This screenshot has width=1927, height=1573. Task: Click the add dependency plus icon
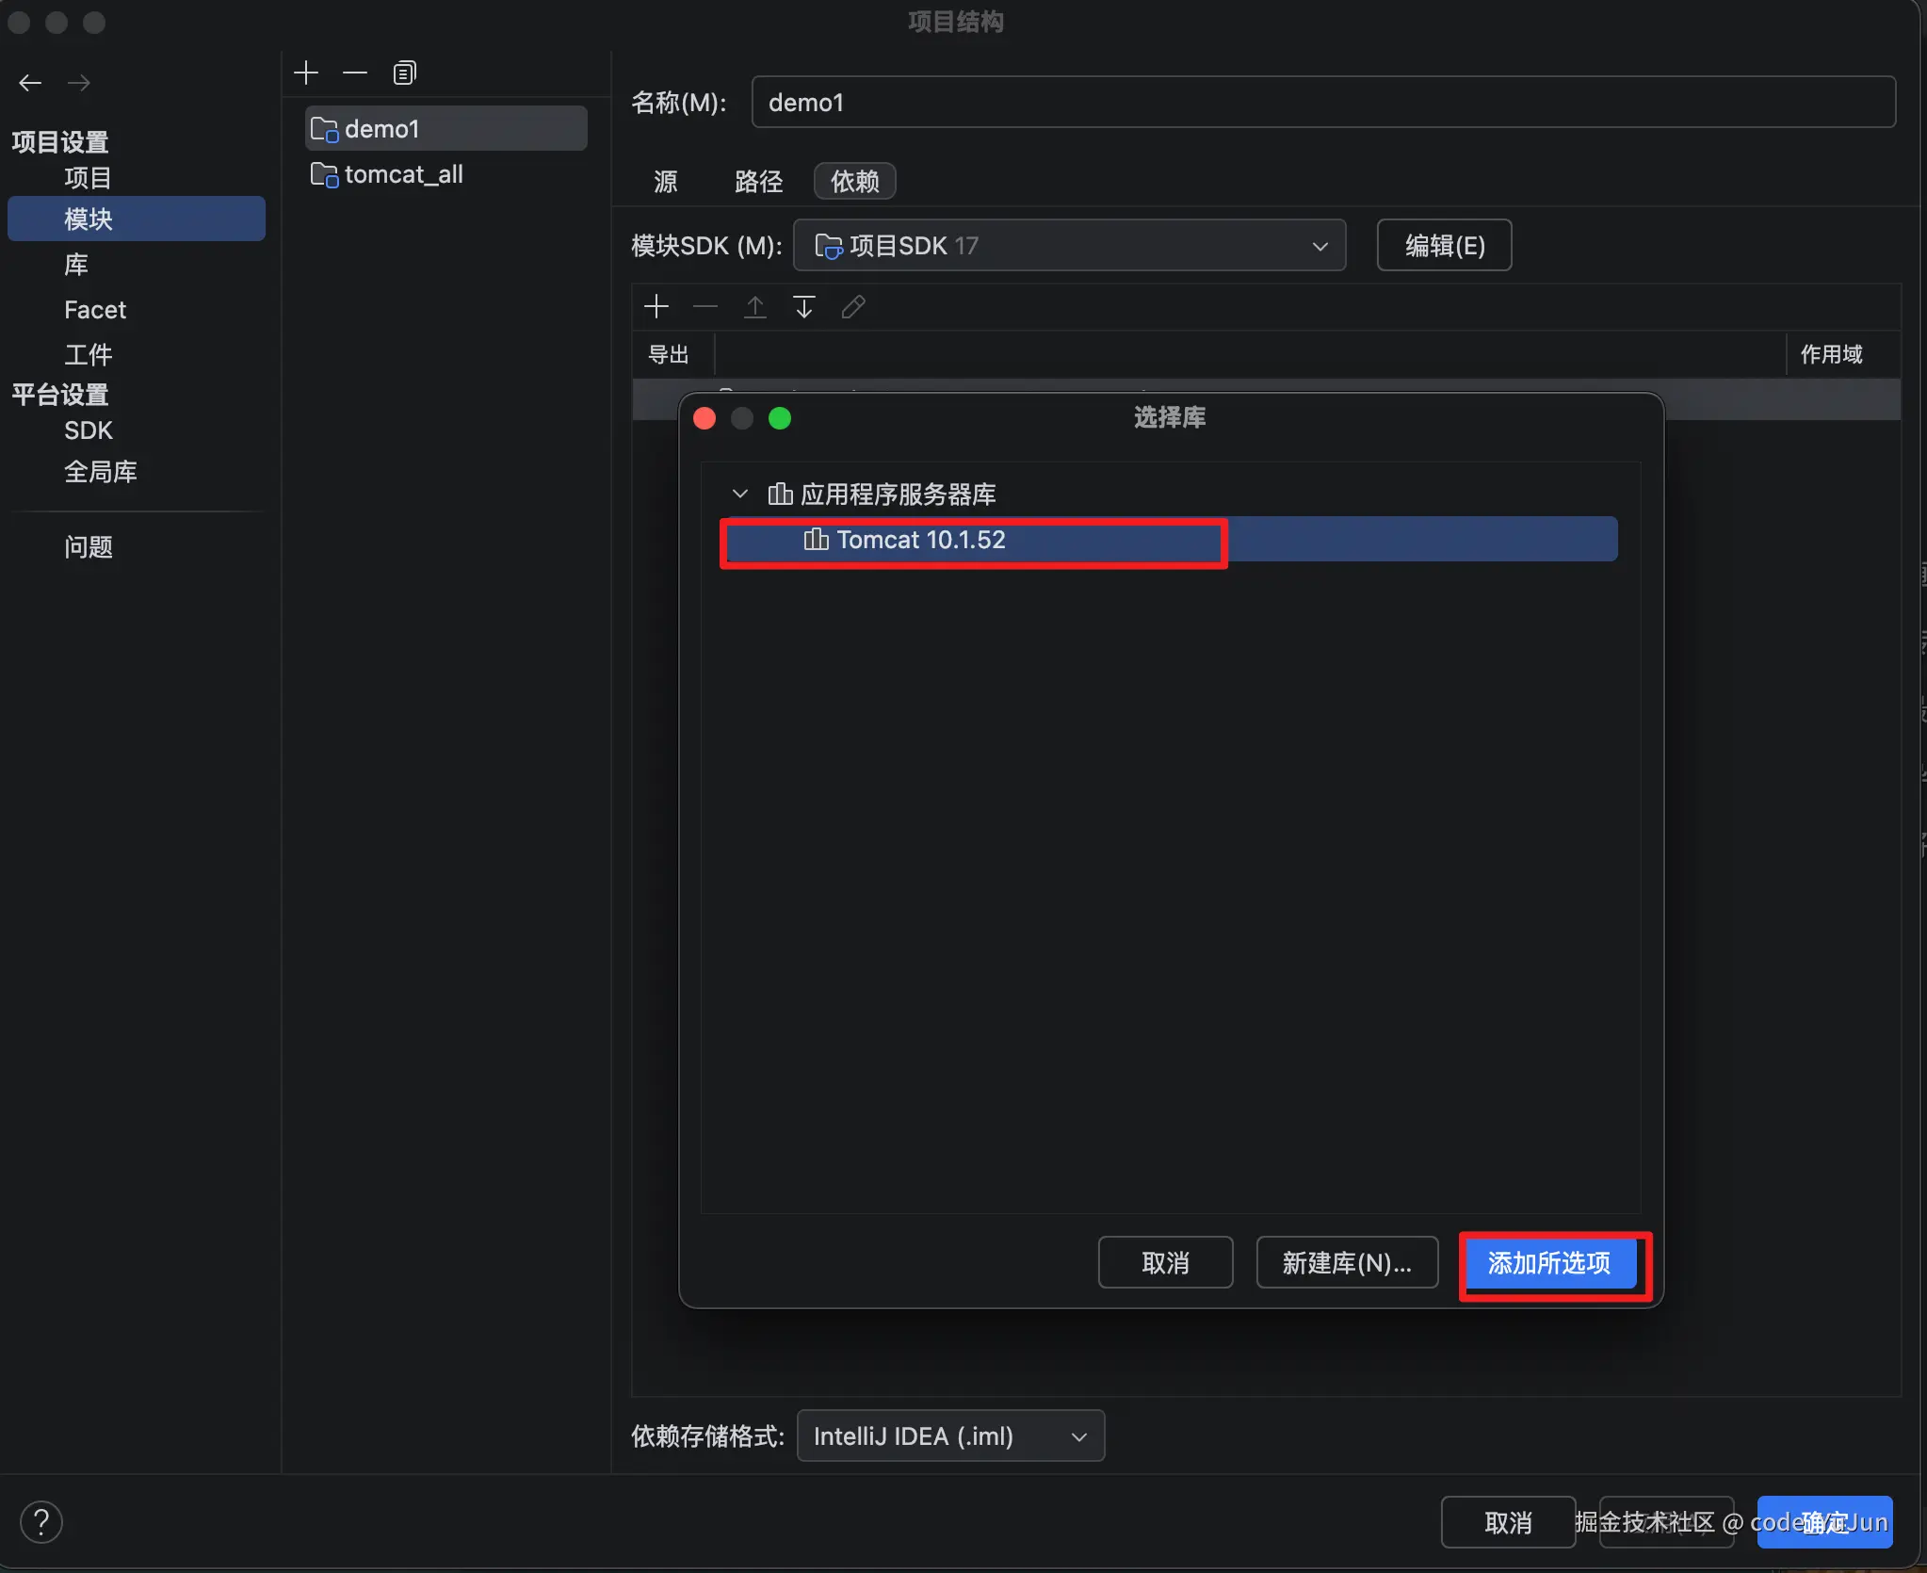(656, 306)
